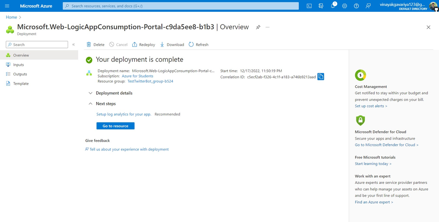Click the green deployment complete checkmark

click(89, 60)
